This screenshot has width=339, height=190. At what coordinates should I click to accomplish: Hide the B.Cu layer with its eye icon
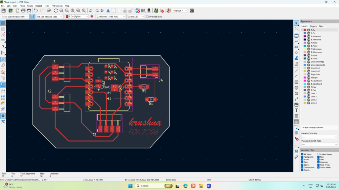click(309, 33)
